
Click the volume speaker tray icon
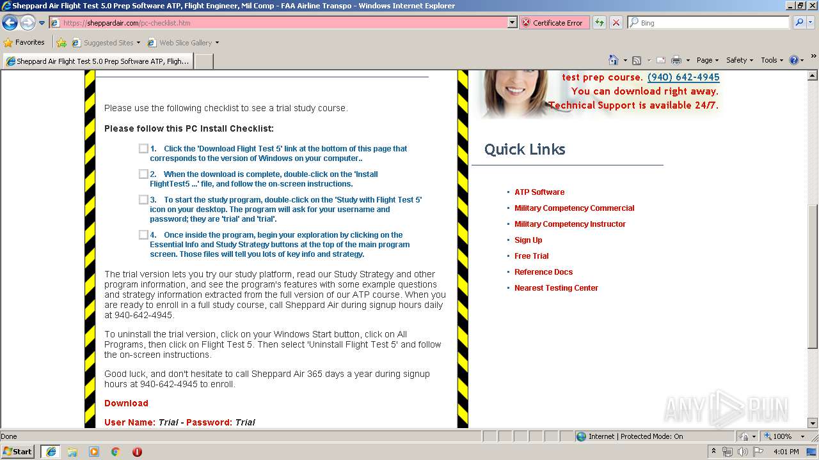click(x=743, y=452)
